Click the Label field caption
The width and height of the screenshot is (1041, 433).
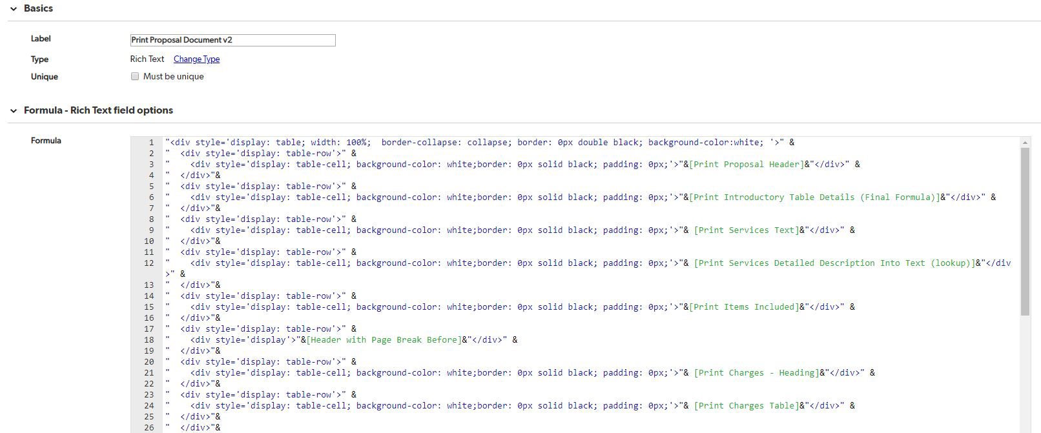(x=41, y=39)
